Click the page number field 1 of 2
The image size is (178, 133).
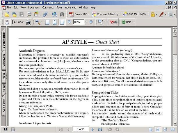(80, 129)
